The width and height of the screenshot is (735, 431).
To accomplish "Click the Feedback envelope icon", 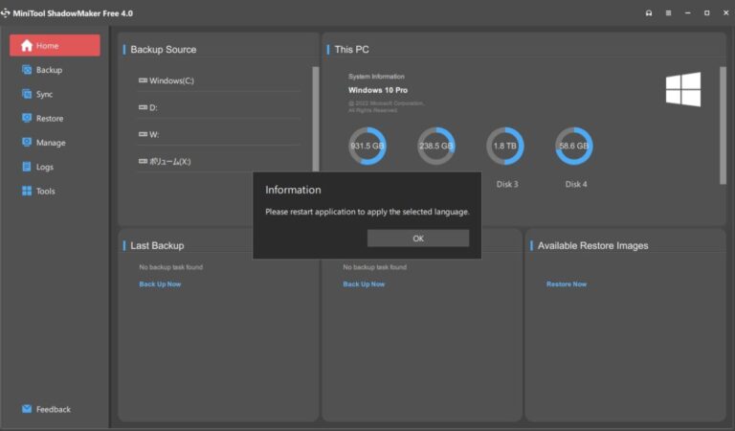I will coord(27,409).
